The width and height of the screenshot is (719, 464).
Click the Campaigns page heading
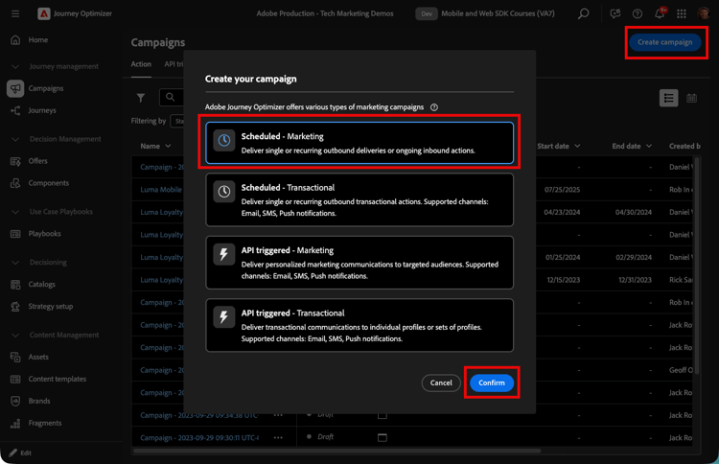[x=158, y=42]
